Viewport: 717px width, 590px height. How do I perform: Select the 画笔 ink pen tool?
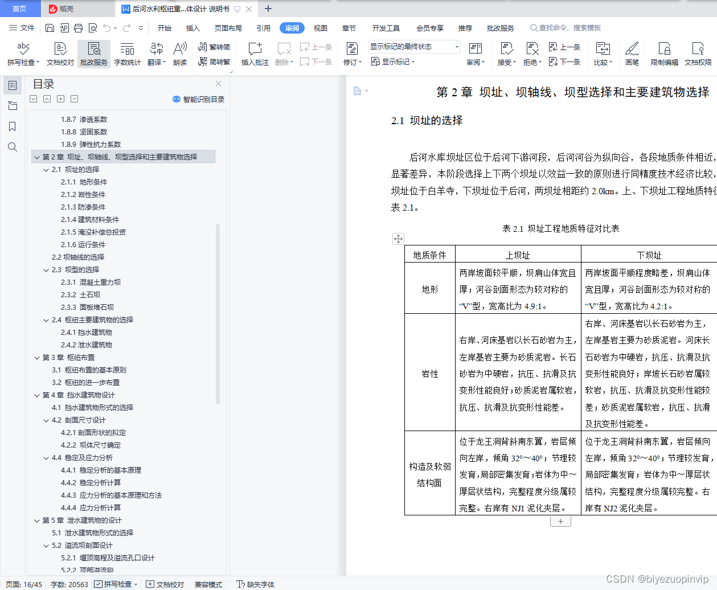point(632,54)
